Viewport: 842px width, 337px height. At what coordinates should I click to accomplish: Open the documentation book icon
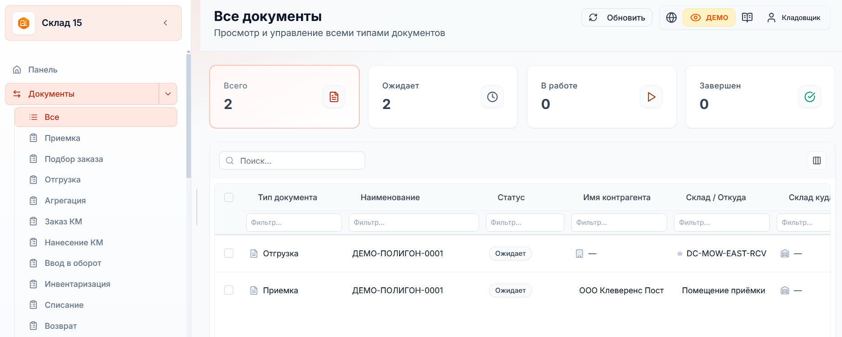(747, 18)
